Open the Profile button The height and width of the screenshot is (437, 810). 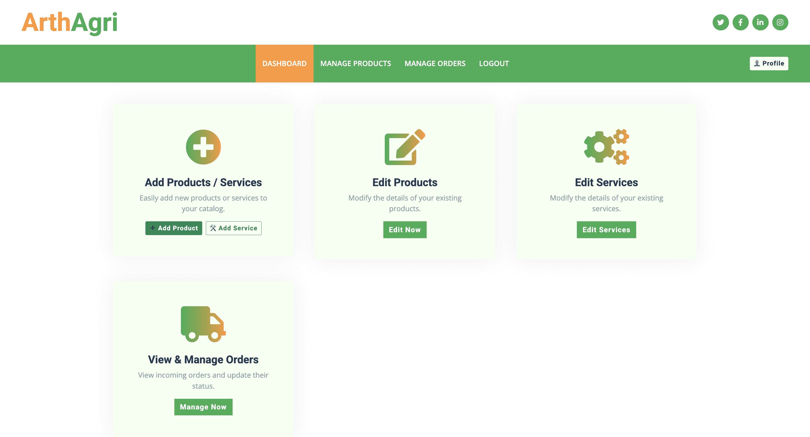coord(768,64)
